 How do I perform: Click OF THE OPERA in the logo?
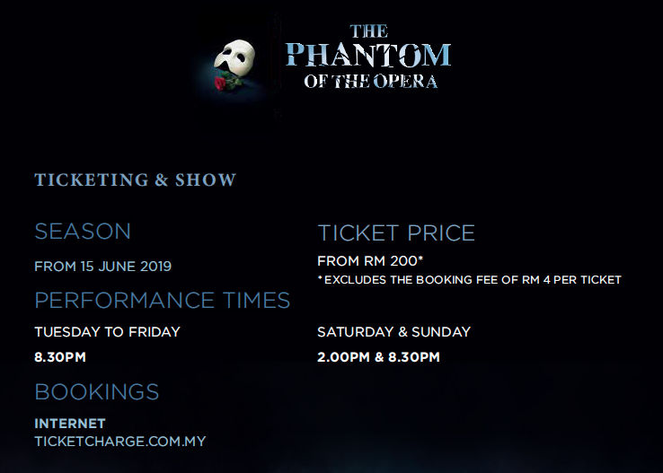pyautogui.click(x=371, y=81)
